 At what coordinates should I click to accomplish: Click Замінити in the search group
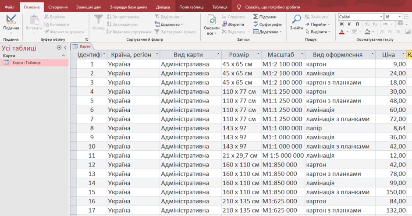(x=316, y=17)
